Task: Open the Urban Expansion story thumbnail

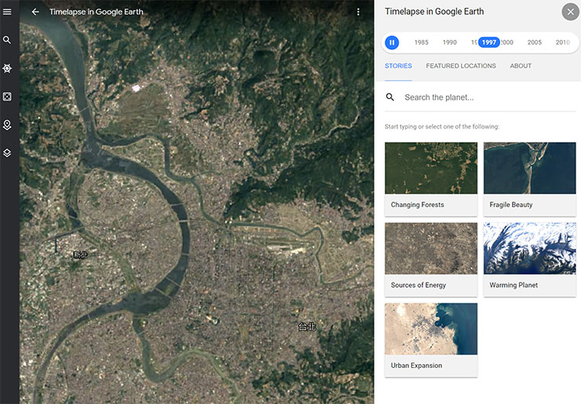Action: click(x=431, y=329)
